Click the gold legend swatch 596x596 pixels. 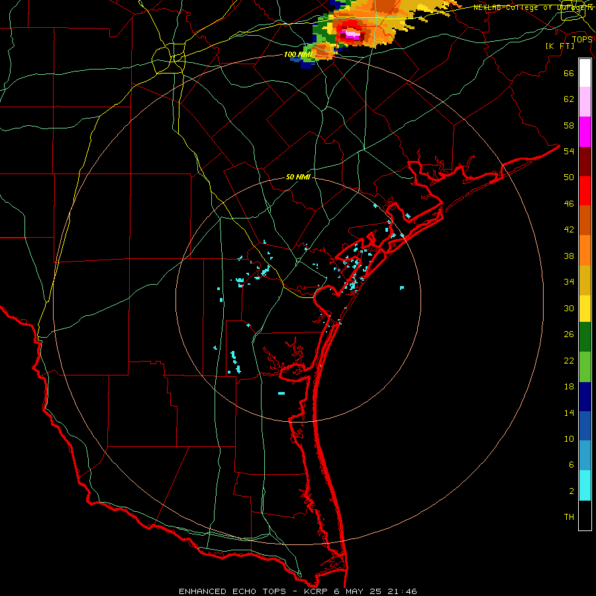coord(585,280)
